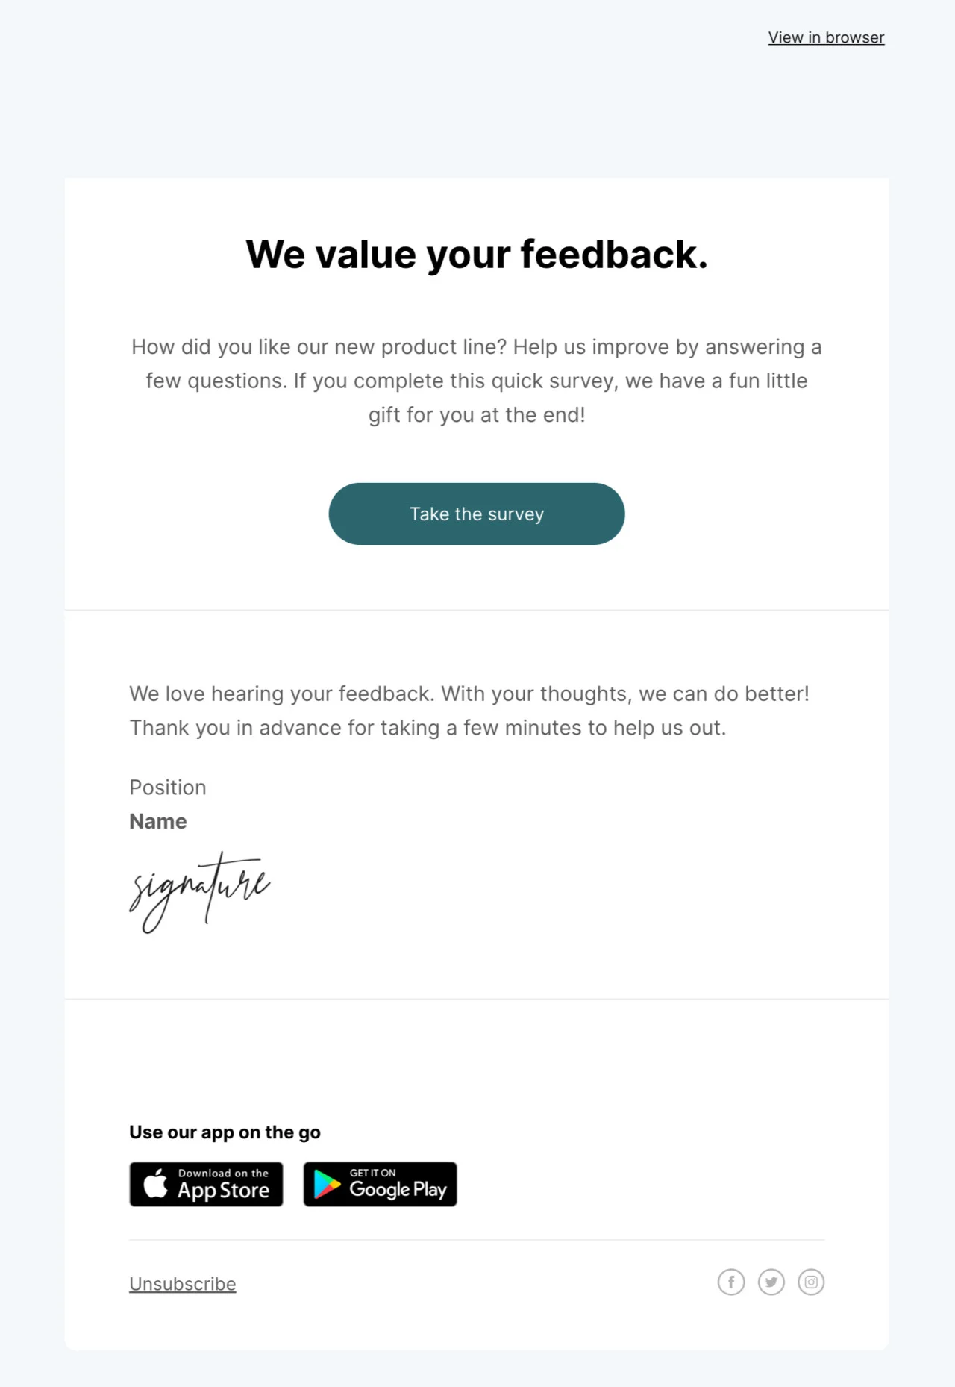
Task: Click the Google Play triangle logo
Action: coord(327,1185)
